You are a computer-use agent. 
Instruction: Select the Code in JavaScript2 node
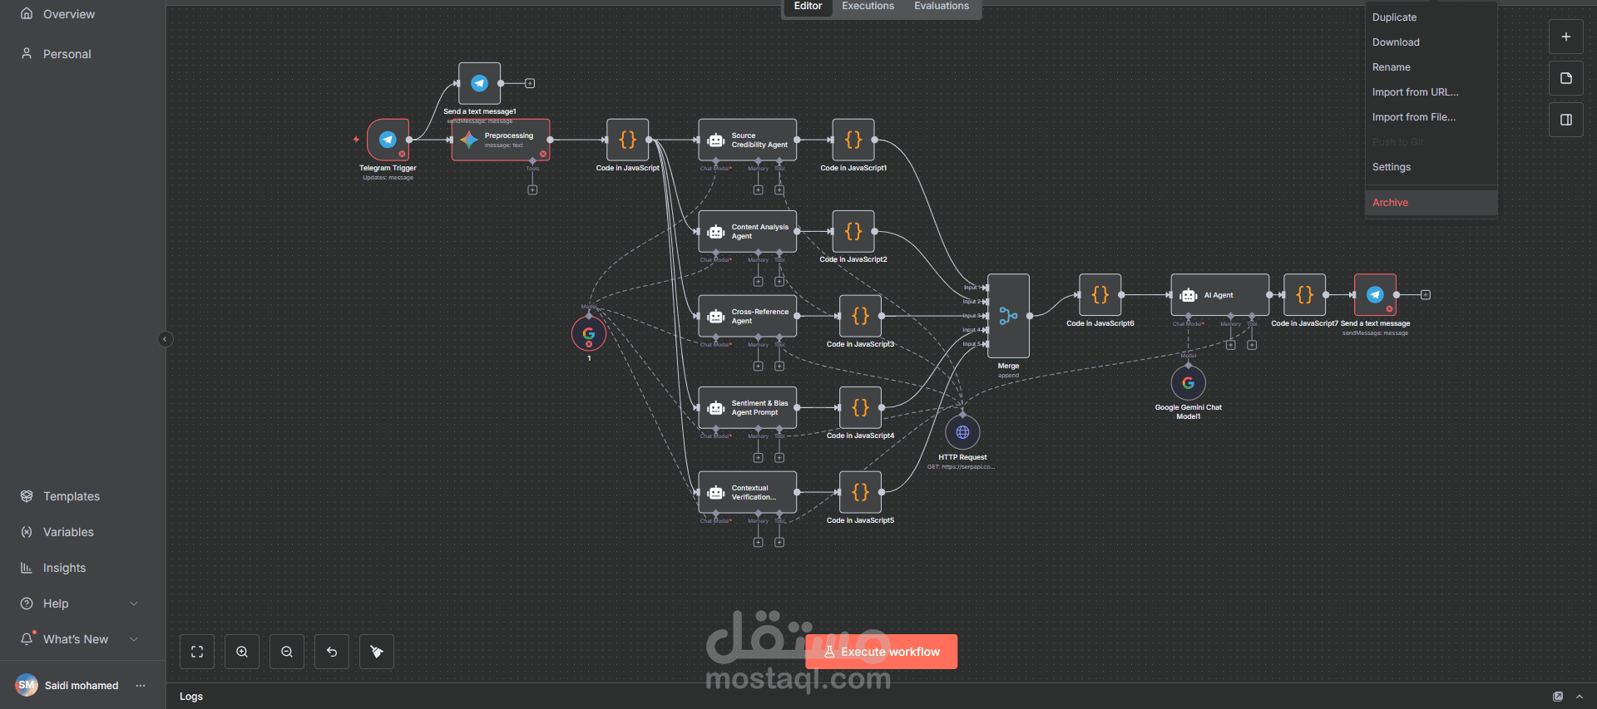(853, 231)
